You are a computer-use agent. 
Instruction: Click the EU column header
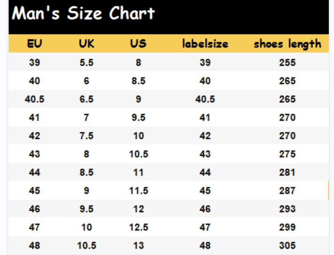click(35, 44)
